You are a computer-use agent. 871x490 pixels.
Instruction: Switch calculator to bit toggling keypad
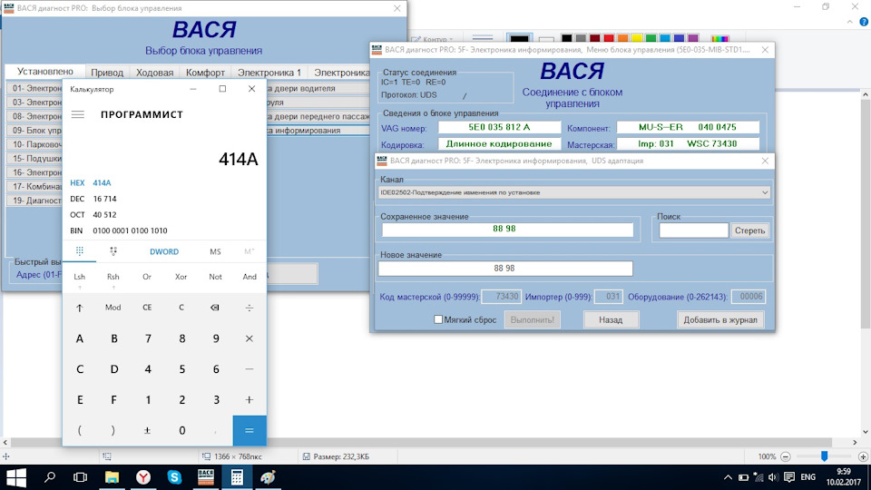coord(113,251)
